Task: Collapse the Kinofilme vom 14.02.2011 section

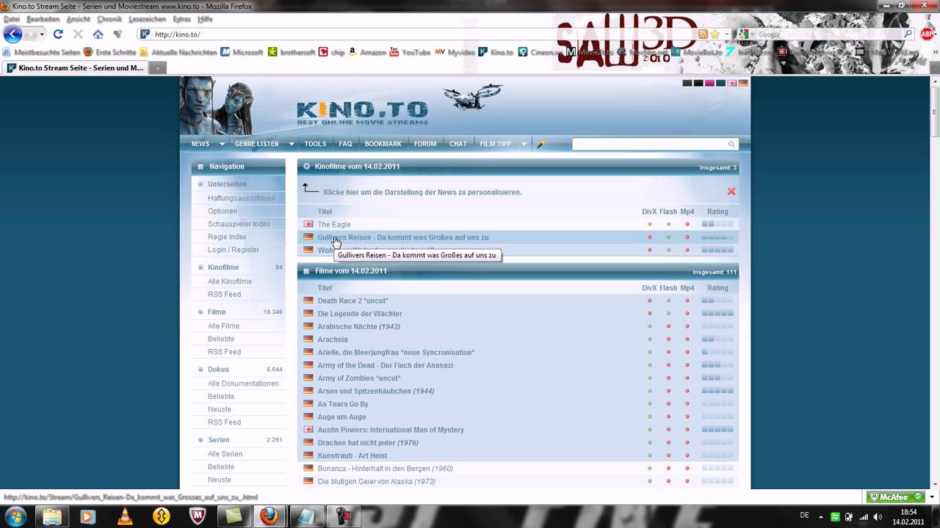Action: tap(306, 166)
